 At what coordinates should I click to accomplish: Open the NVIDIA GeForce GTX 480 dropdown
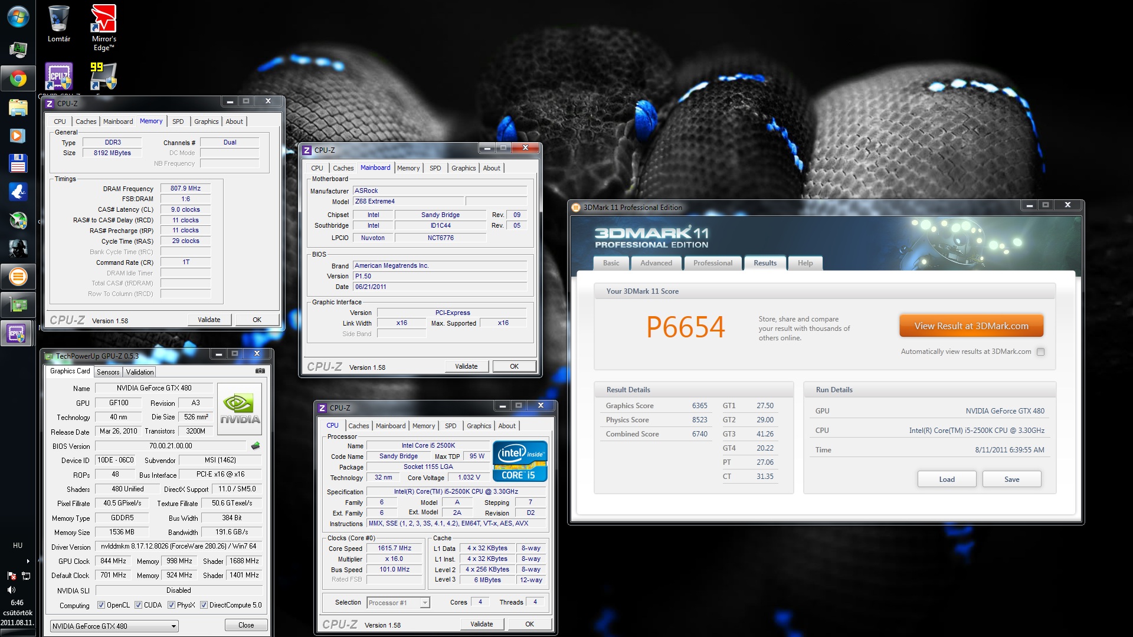coord(114,626)
